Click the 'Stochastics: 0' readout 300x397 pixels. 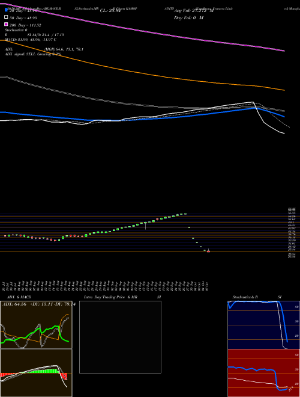[16, 30]
